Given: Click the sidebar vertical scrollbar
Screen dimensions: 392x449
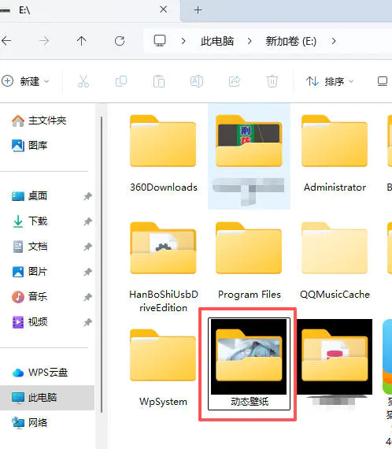Looking at the screenshot, I should point(102,265).
